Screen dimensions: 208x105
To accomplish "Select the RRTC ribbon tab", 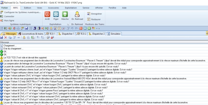I will click(x=16, y=8).
